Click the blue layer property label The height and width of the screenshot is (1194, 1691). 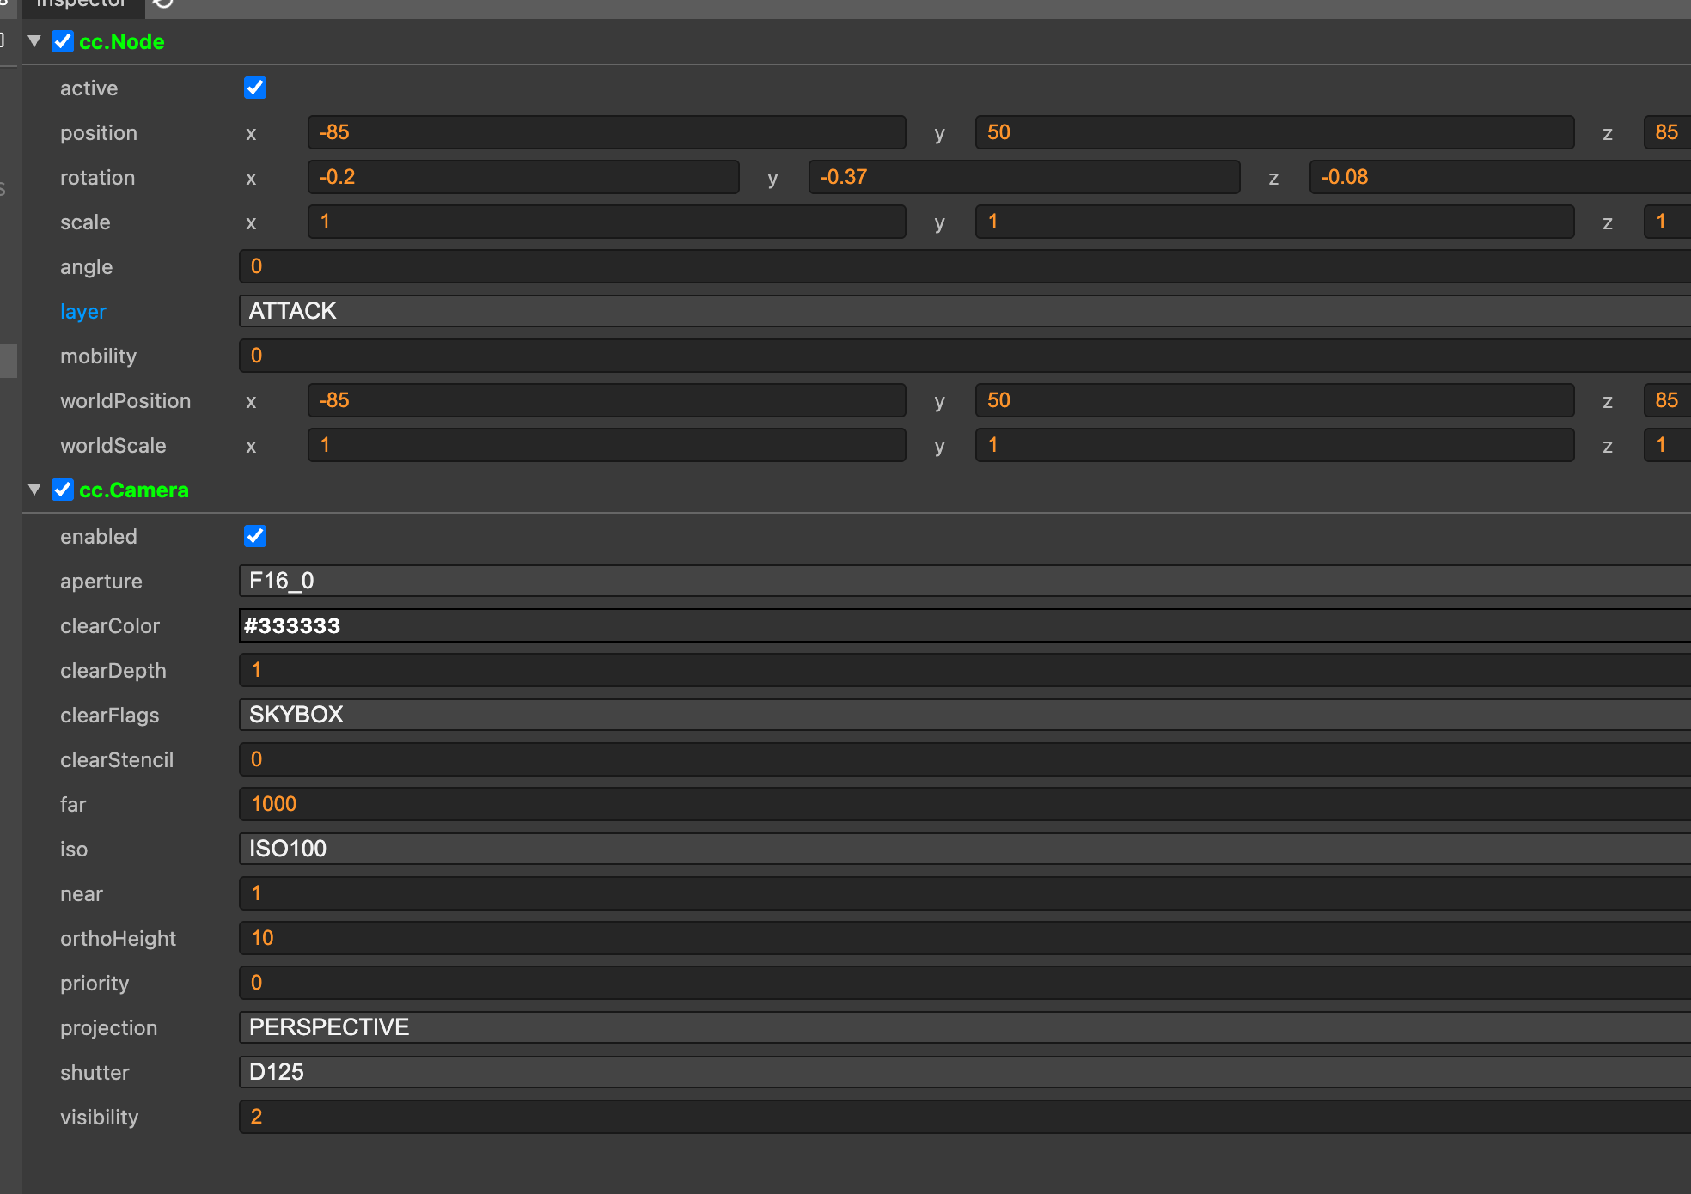[x=83, y=311]
